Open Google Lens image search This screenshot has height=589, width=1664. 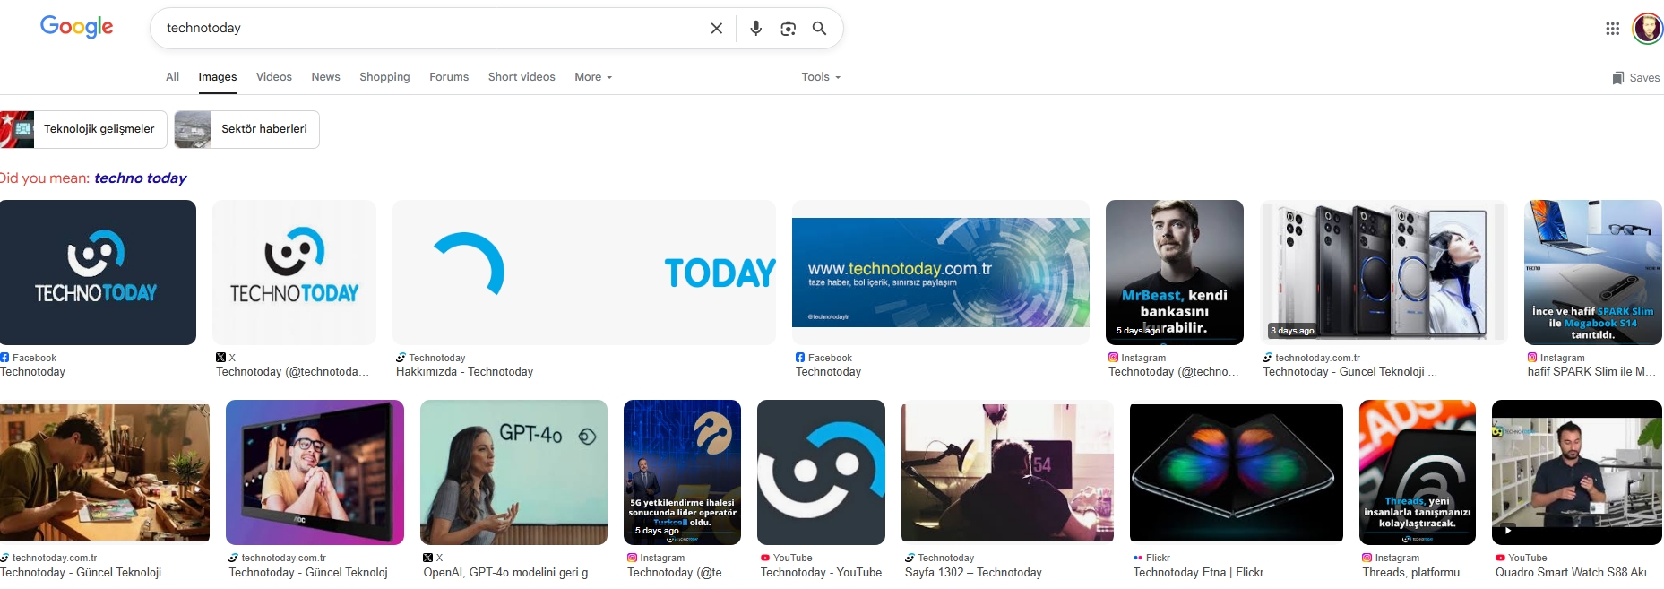coord(788,29)
